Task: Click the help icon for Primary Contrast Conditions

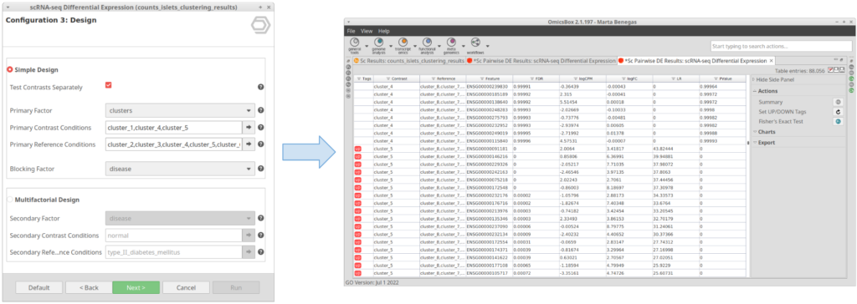Action: pyautogui.click(x=261, y=128)
